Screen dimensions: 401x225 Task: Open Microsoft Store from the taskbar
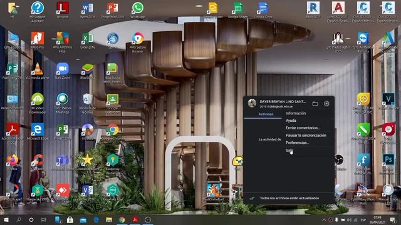[x=70, y=219]
